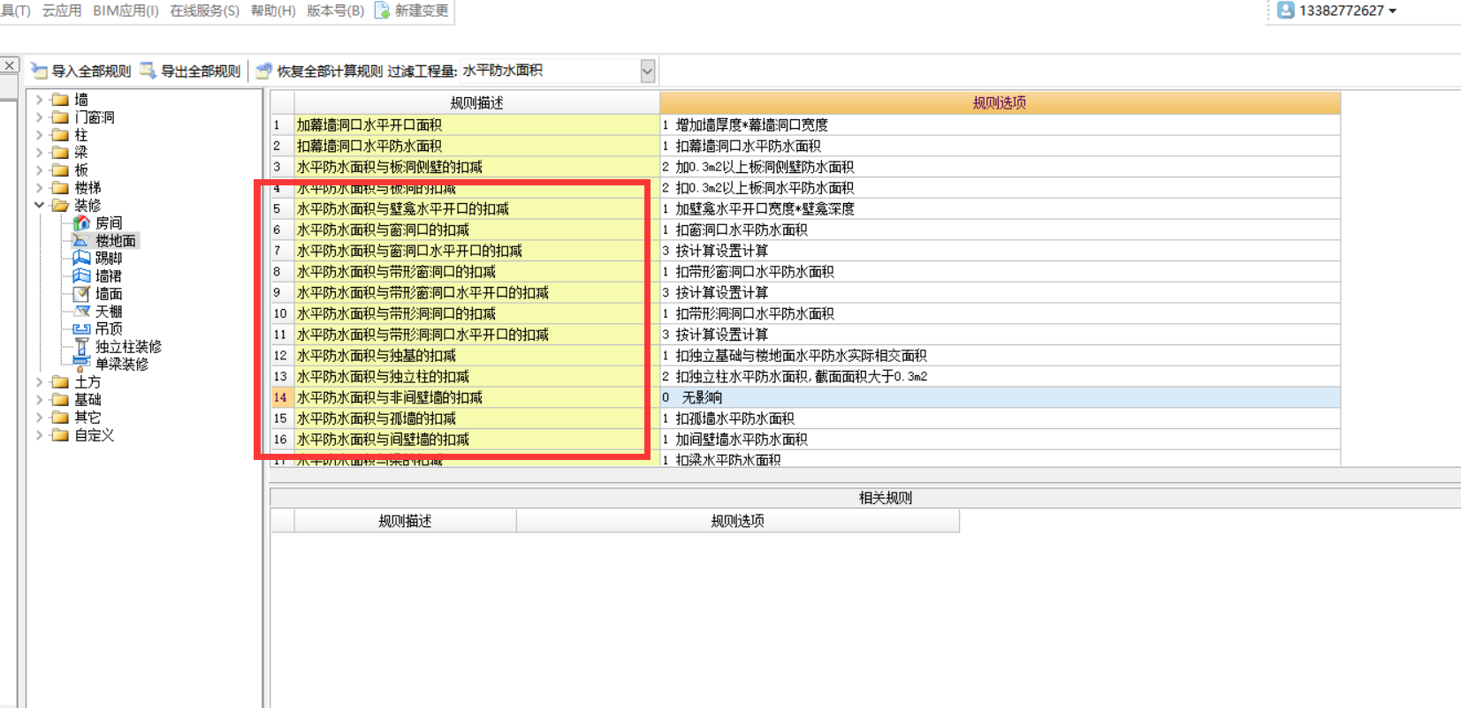Open the BIM应用(I) menu
This screenshot has height=708, width=1461.
[x=126, y=11]
